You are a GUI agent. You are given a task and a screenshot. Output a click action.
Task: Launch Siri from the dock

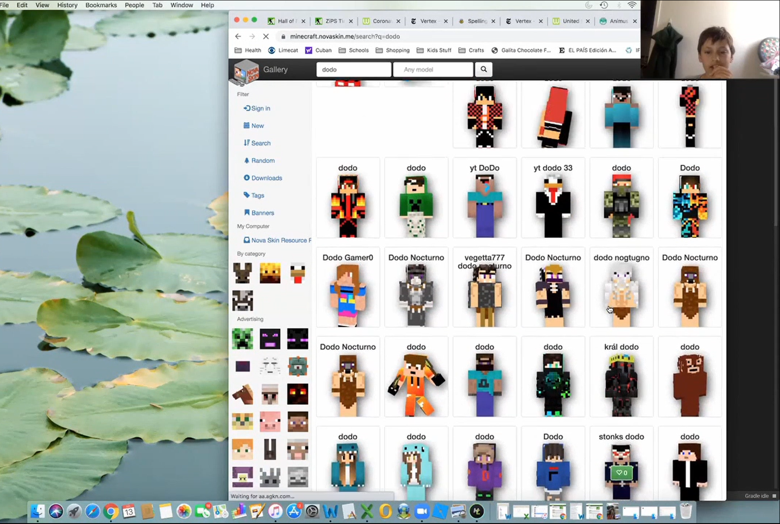pos(56,511)
